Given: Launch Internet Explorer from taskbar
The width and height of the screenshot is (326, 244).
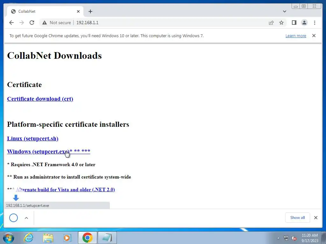Looking at the screenshot, I should [28, 238].
